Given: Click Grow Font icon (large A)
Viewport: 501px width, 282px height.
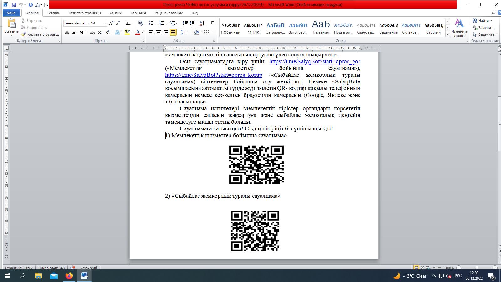Looking at the screenshot, I should pos(111,23).
